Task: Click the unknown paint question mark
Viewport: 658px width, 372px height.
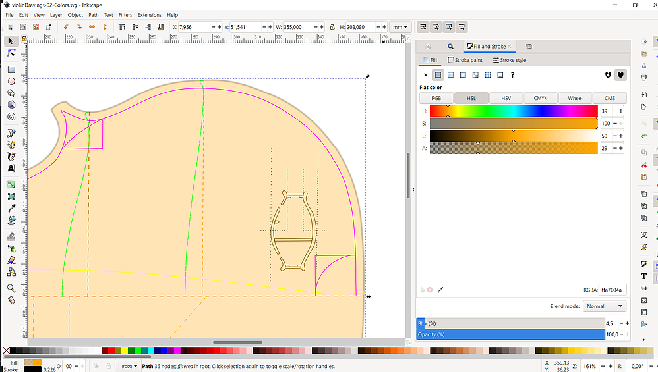Action: tap(512, 75)
